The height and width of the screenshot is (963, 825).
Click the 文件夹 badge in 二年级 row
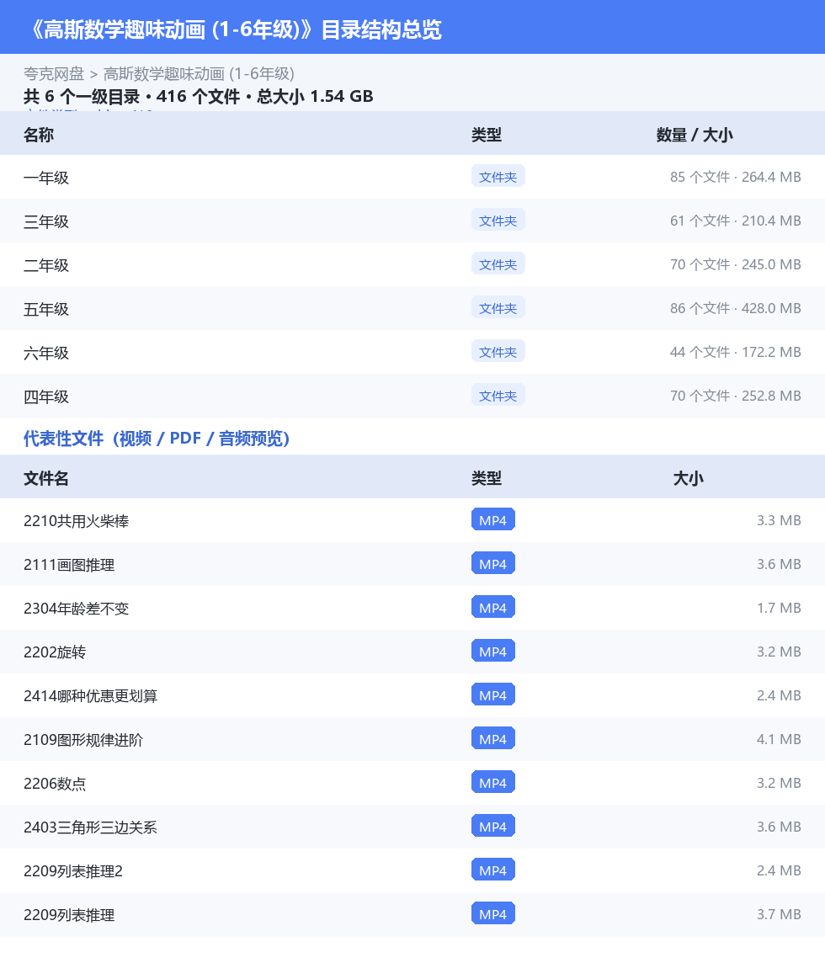point(498,264)
